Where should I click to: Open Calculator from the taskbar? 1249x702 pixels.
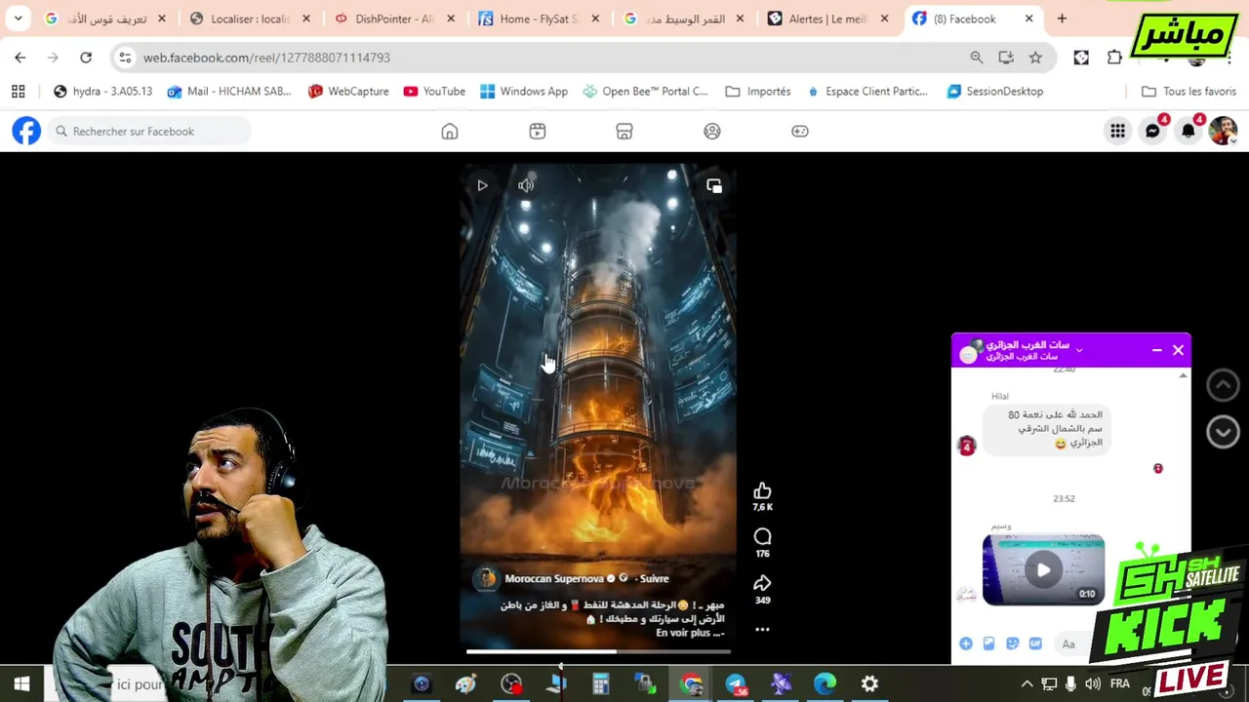600,684
